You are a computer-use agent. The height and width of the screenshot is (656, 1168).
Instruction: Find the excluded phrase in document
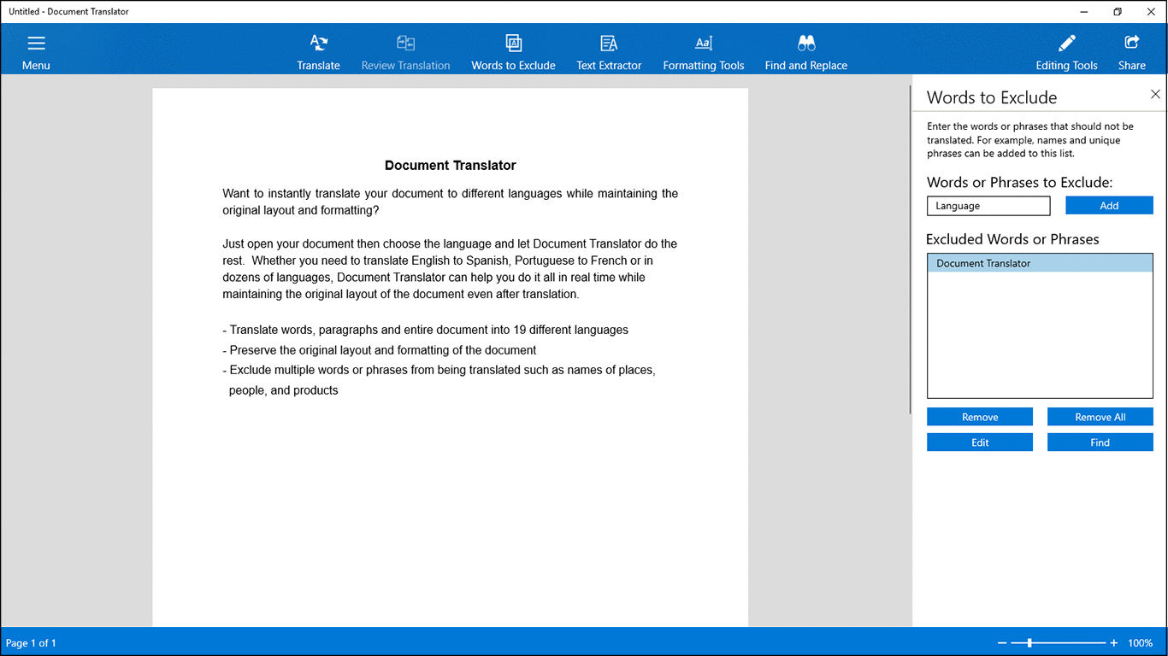1100,442
